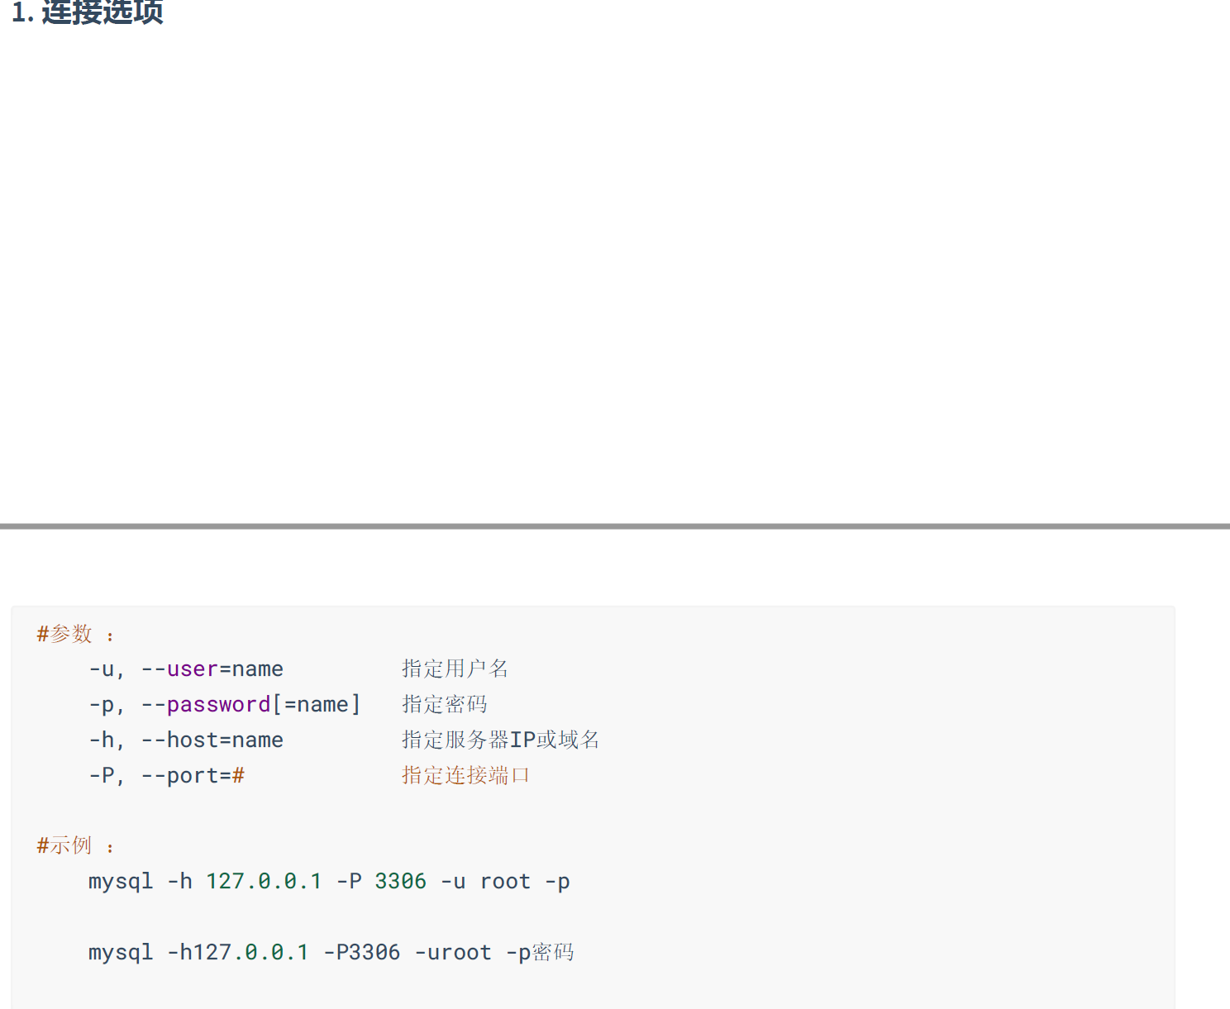1230x1009 pixels.
Task: Click the "-p, --password[=name]" option text
Action: tap(225, 705)
